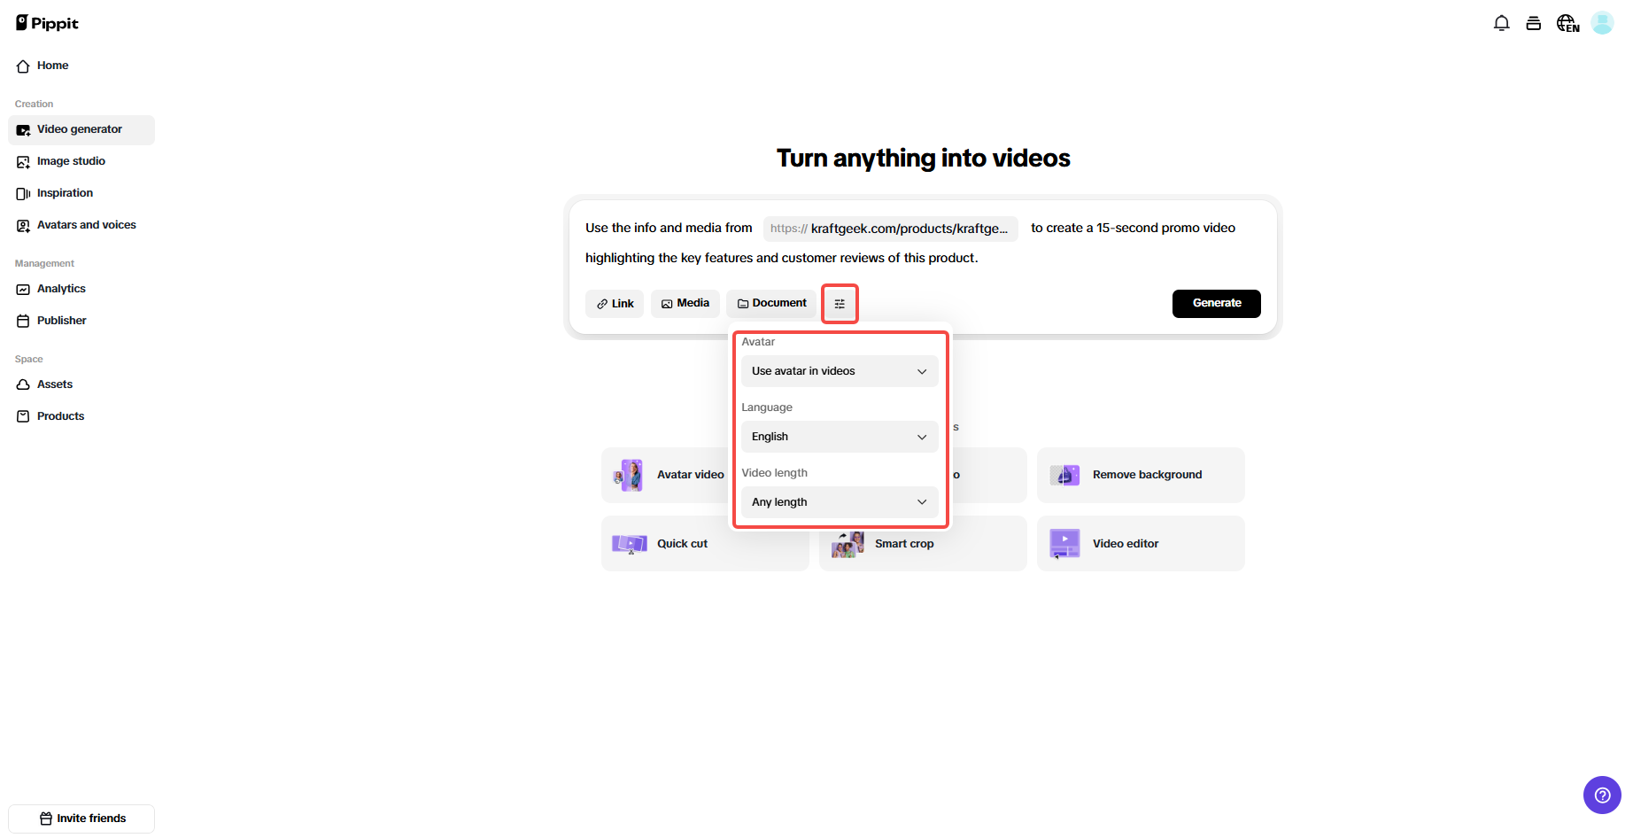Open user profile avatar
Screen dimensions: 1633x838
(x=1602, y=23)
